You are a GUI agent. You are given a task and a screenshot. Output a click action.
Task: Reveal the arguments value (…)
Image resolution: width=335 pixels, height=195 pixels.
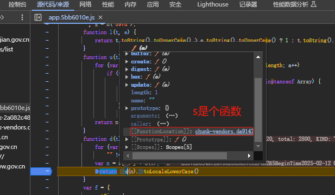click(x=172, y=116)
